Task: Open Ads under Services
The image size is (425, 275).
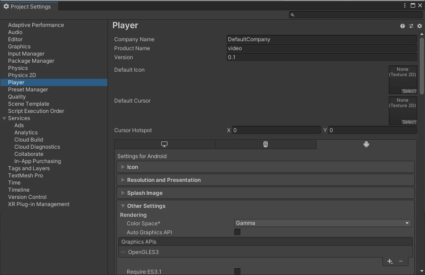Action: 19,125
